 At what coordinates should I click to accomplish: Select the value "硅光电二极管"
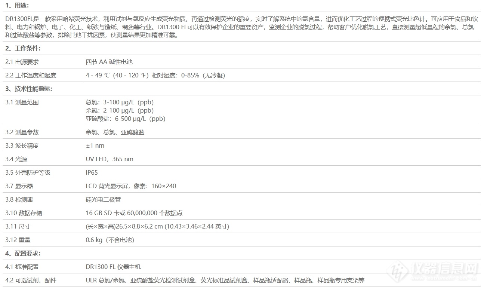103,199
